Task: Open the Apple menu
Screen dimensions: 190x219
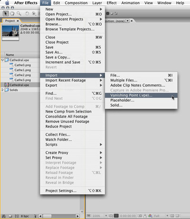Action: [7, 3]
